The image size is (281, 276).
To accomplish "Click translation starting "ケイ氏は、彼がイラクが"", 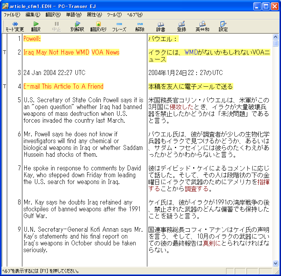I will 209,209.
